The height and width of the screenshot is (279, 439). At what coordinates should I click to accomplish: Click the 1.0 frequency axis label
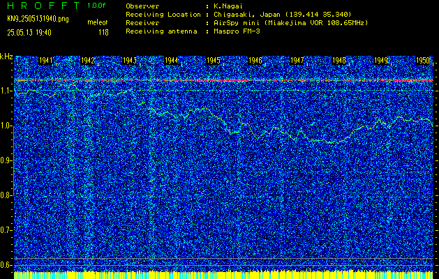click(x=6, y=126)
